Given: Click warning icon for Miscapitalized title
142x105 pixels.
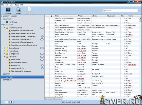Looking at the screenshot, I should click(x=10, y=68).
